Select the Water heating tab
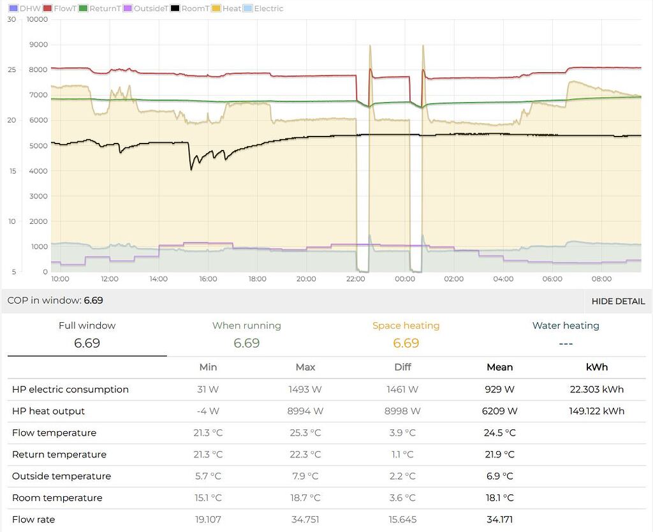This screenshot has width=653, height=532. (x=566, y=333)
